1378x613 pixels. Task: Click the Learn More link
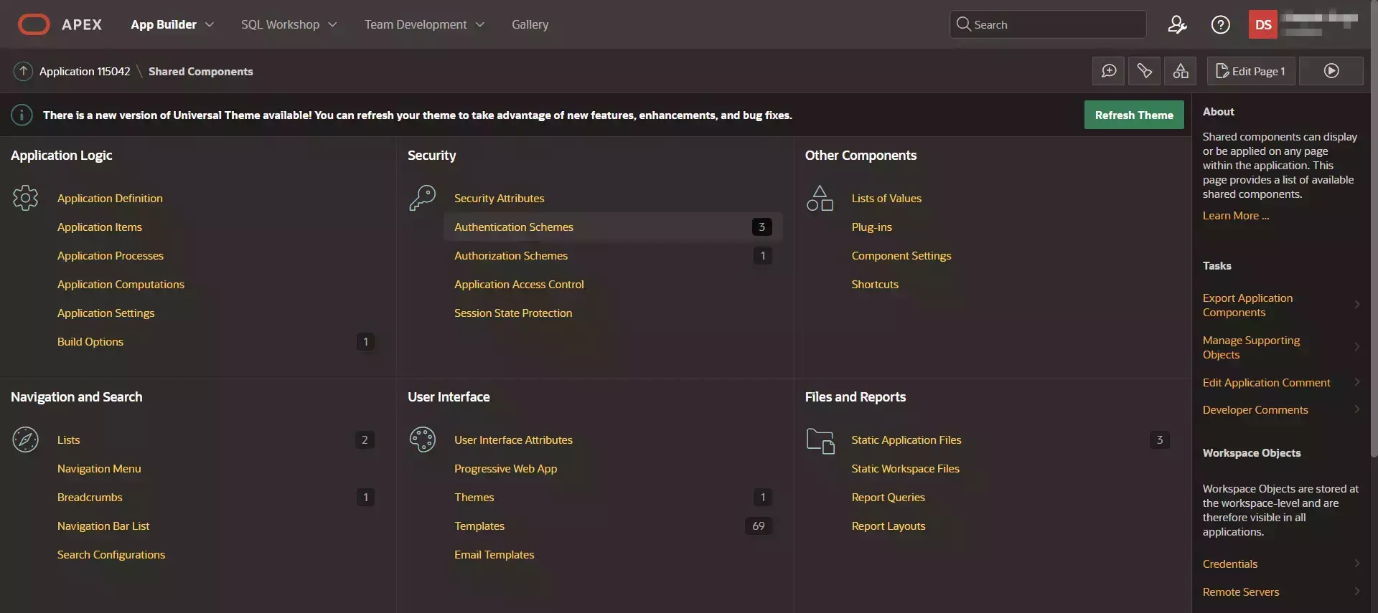click(1235, 215)
